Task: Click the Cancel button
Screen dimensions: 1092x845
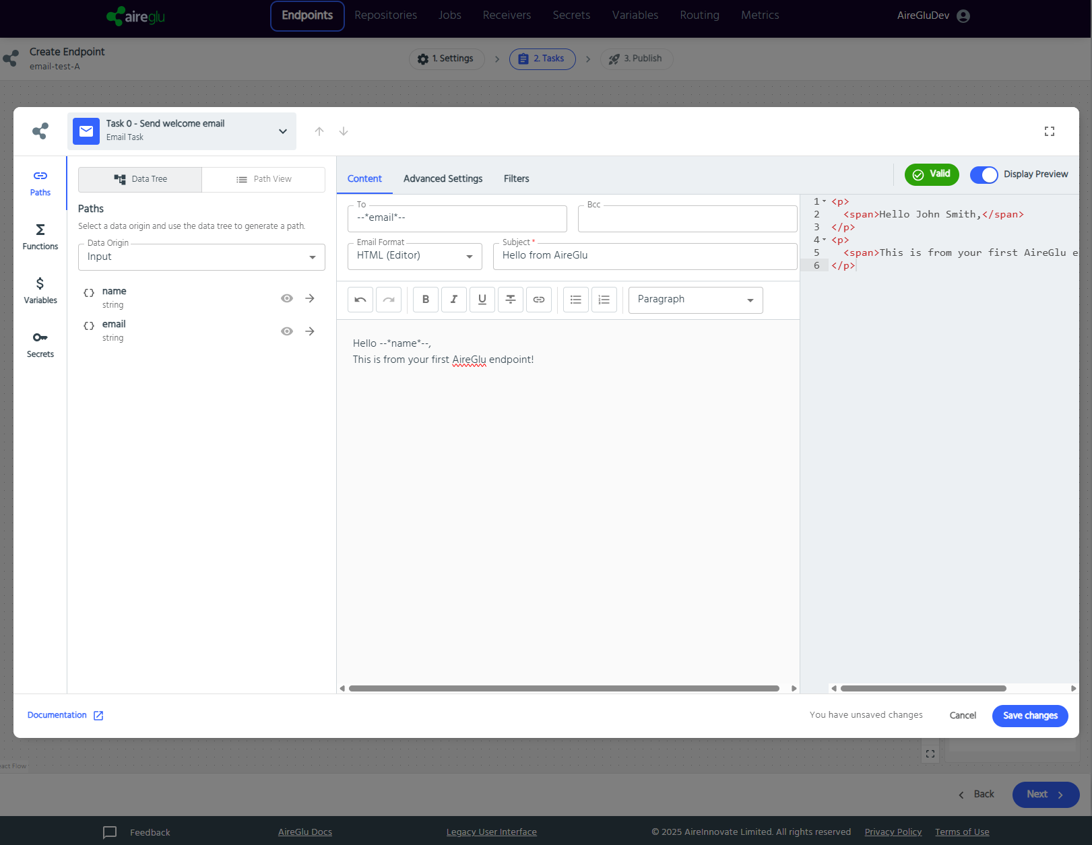Action: [x=963, y=716]
